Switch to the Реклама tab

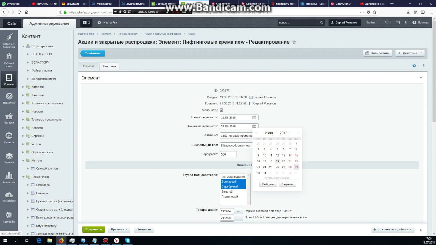tap(109, 66)
